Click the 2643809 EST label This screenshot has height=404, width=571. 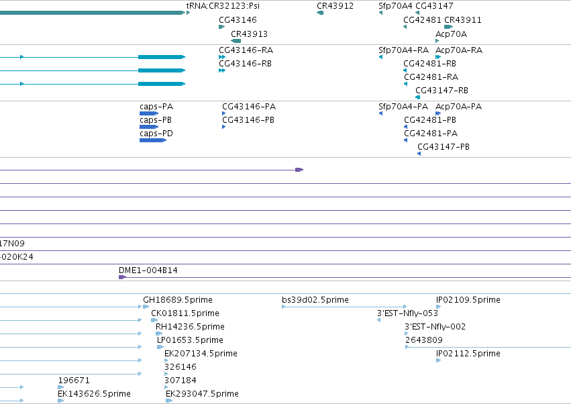pos(424,340)
